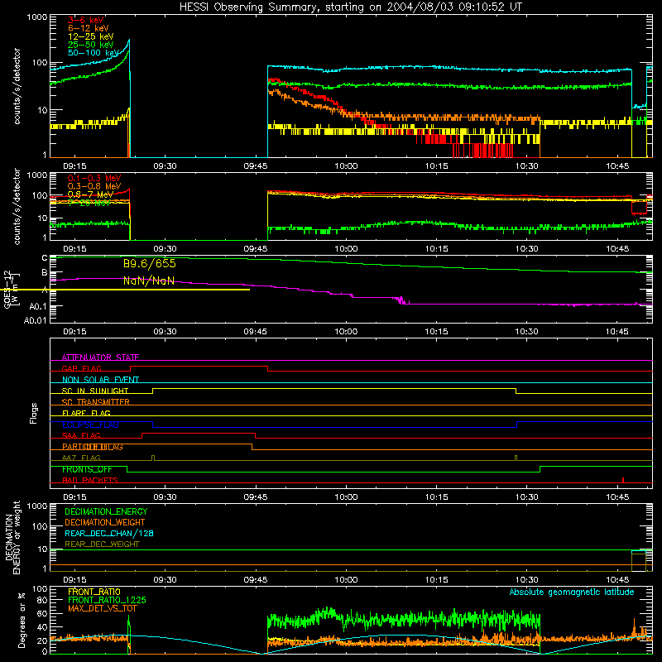
Task: Select the PARTICLE_FLAG label
Action: pyautogui.click(x=93, y=447)
